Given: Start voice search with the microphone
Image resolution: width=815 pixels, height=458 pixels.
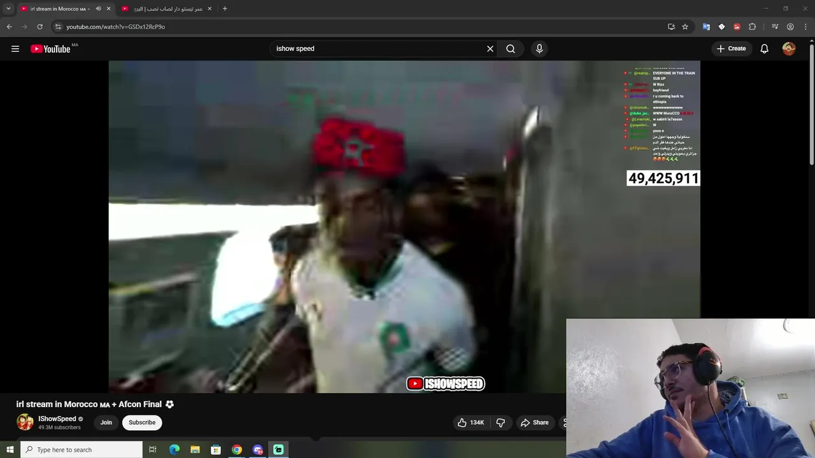Looking at the screenshot, I should point(539,48).
